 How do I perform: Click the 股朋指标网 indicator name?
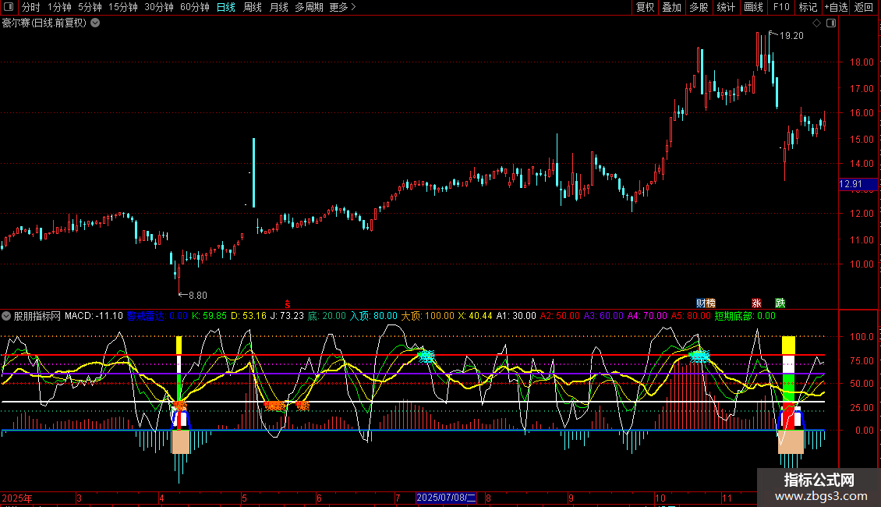(37, 316)
